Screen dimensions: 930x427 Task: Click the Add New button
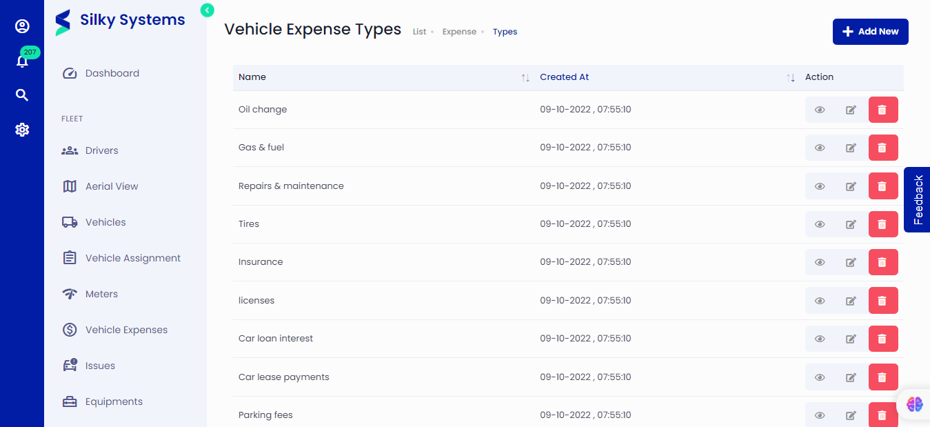(x=870, y=31)
